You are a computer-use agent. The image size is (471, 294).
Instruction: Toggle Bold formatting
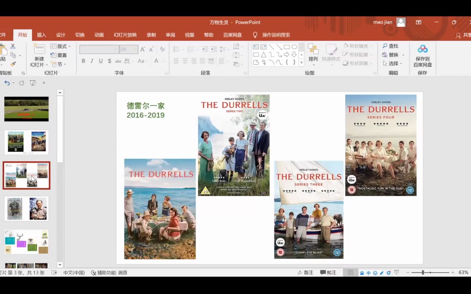tap(83, 61)
